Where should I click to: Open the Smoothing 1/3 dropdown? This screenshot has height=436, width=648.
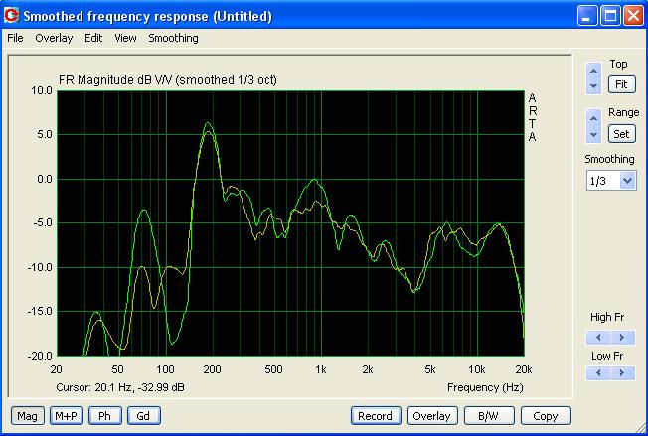pos(627,181)
